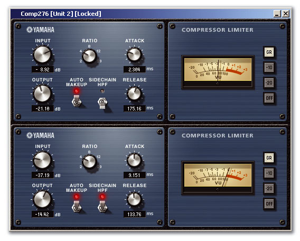Click the upper unit VU meter

(x=218, y=72)
